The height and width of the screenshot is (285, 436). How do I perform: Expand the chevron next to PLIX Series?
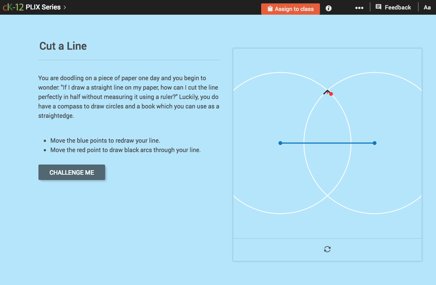65,7
